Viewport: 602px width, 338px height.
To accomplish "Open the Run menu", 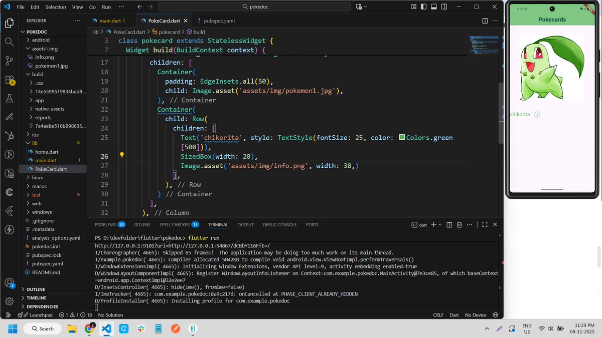I will click(x=106, y=7).
